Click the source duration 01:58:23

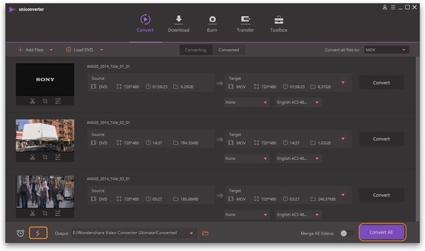coord(160,87)
